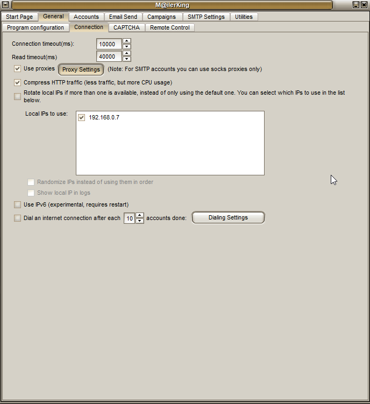This screenshot has width=370, height=404.
Task: Switch to the General tab
Action: pyautogui.click(x=53, y=17)
